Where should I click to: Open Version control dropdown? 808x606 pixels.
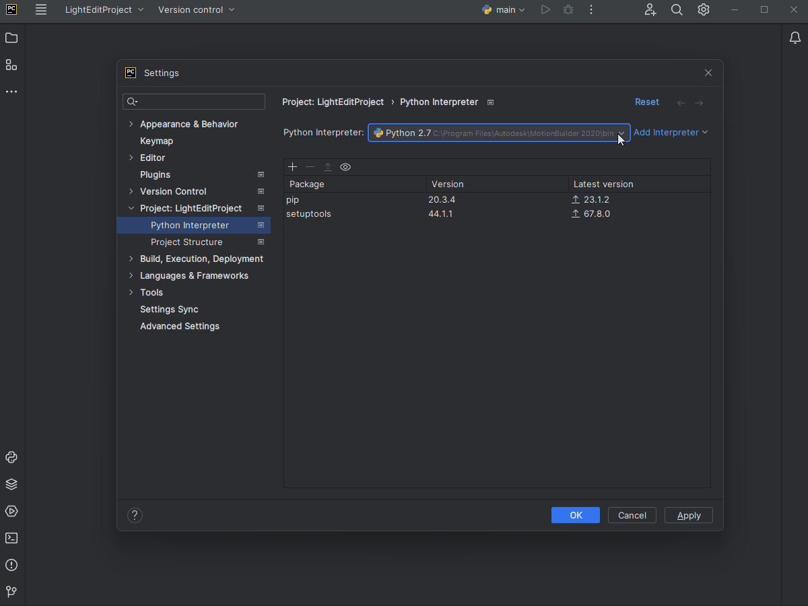click(197, 10)
